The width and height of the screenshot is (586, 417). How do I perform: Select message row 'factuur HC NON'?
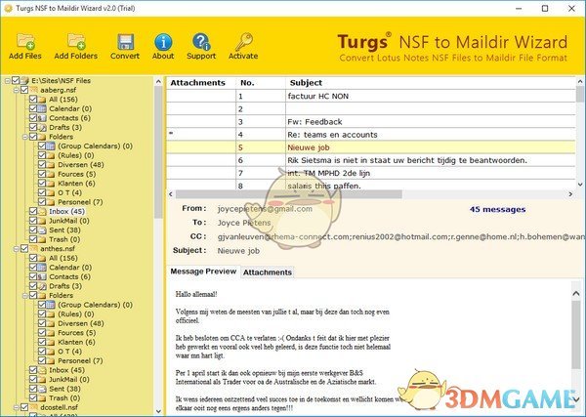pyautogui.click(x=371, y=96)
